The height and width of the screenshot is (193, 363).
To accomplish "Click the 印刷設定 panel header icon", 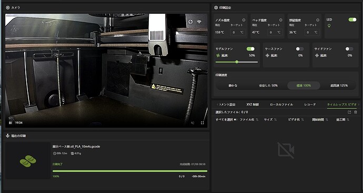I will pos(216,8).
